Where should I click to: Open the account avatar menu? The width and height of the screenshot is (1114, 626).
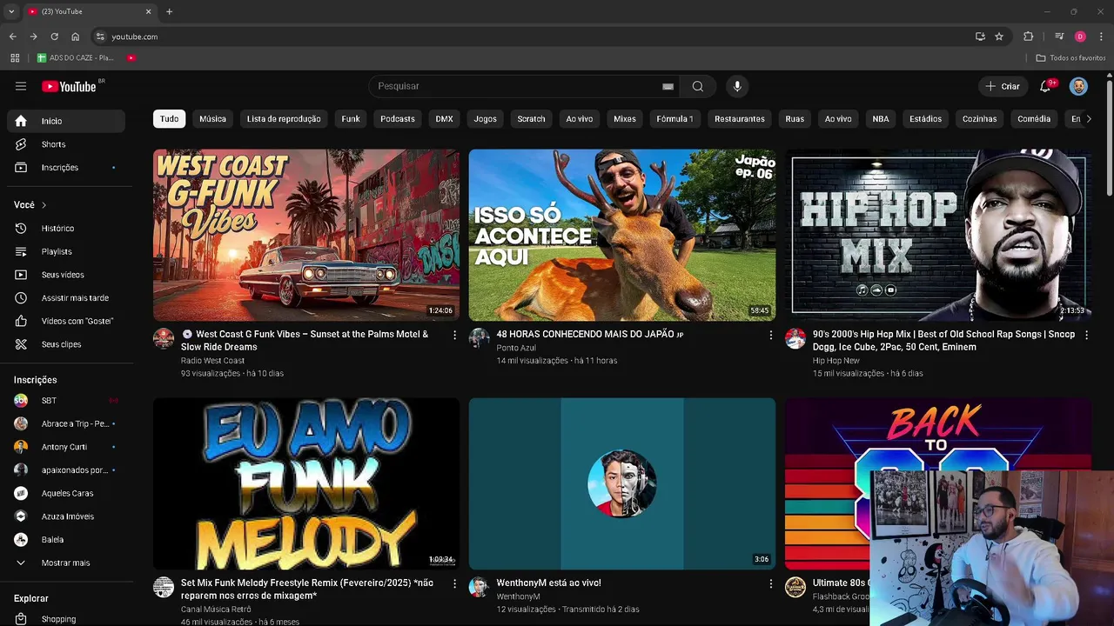coord(1078,86)
